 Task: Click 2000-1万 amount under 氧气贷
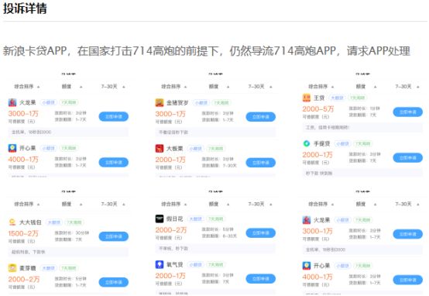pyautogui.click(x=170, y=276)
